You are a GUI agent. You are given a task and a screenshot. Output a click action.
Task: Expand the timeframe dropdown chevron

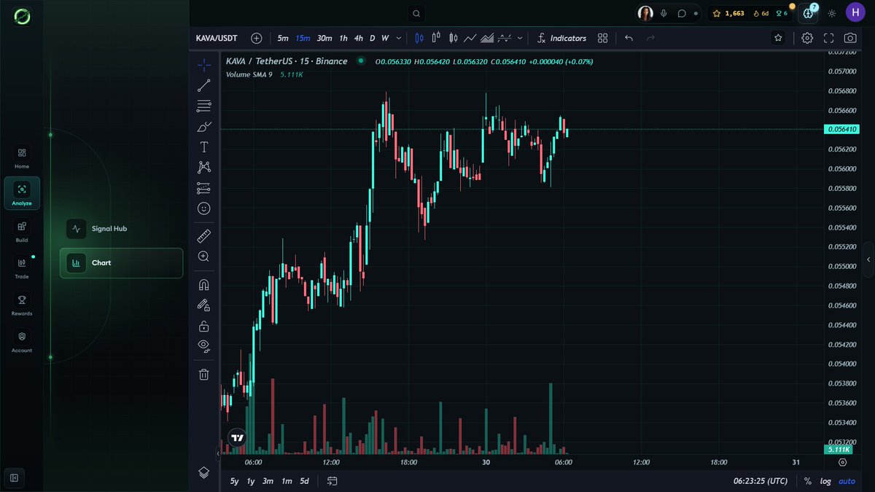pyautogui.click(x=398, y=38)
